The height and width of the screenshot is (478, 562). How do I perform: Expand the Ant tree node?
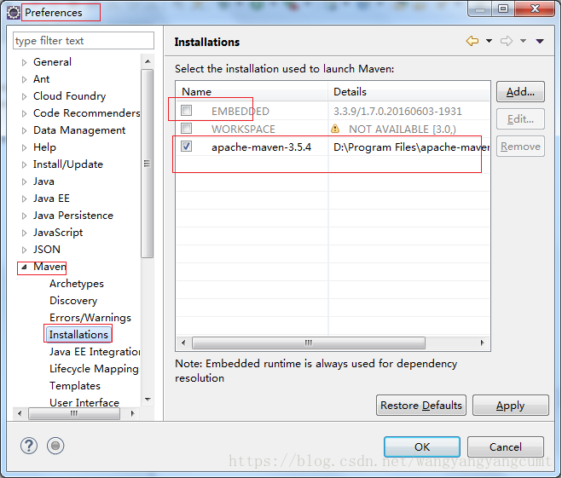click(24, 79)
